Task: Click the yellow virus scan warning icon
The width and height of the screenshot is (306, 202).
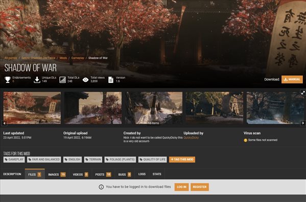Action: click(x=245, y=140)
